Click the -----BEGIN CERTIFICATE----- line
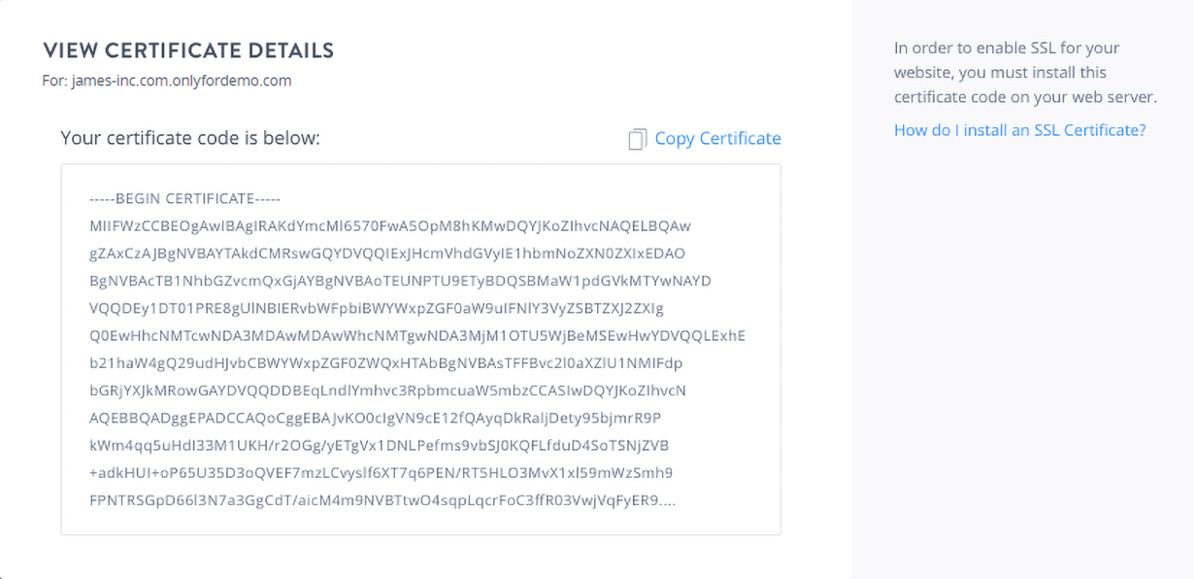This screenshot has width=1194, height=579. pos(184,199)
